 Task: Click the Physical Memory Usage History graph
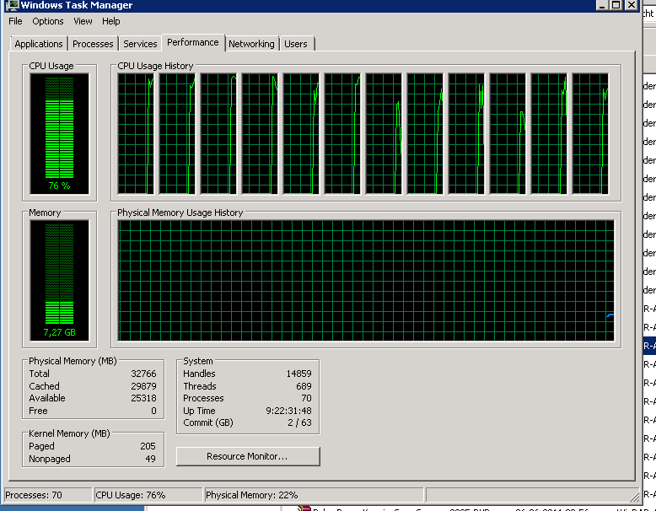pyautogui.click(x=366, y=281)
